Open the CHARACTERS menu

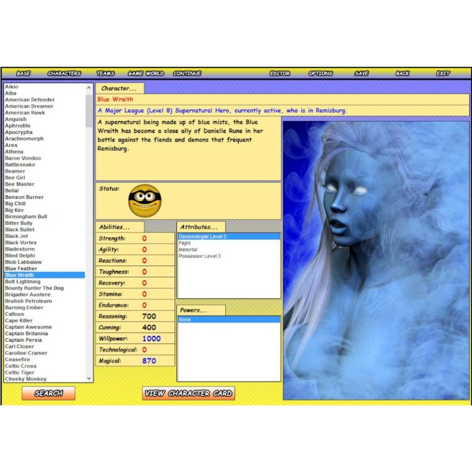click(x=64, y=73)
